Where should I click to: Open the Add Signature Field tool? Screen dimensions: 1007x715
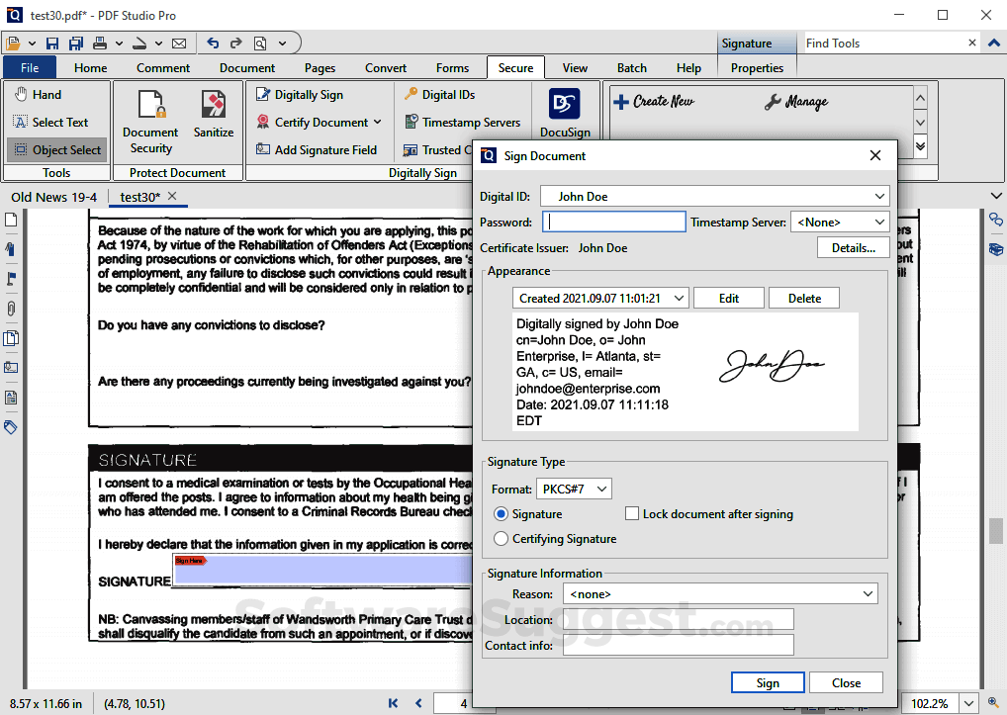point(319,149)
